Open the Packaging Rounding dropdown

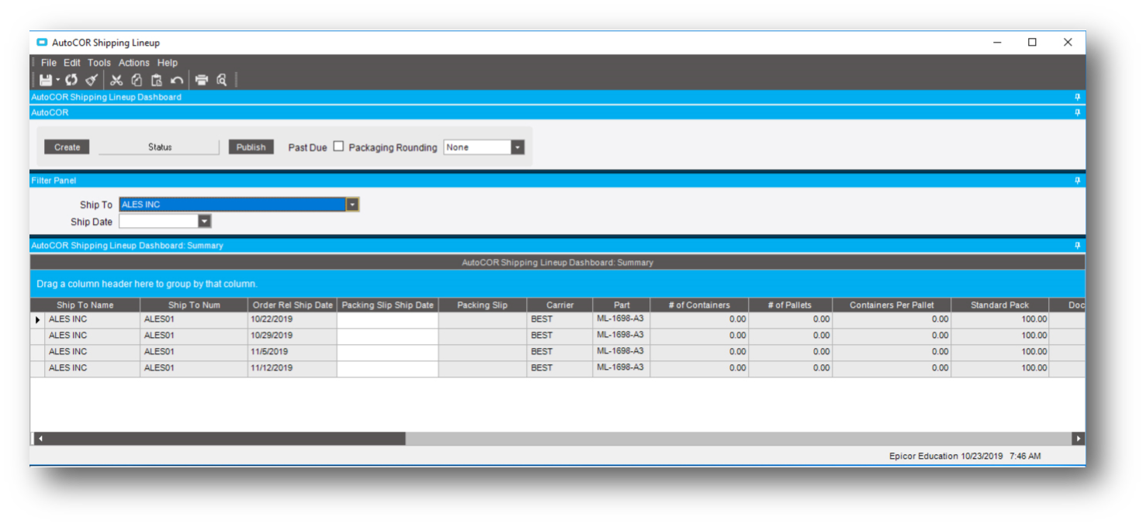pos(518,147)
